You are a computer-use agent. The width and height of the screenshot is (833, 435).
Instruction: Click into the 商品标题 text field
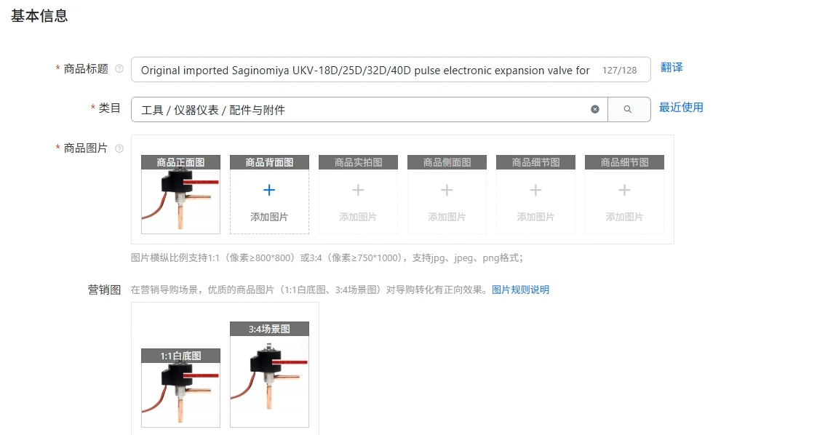point(367,70)
